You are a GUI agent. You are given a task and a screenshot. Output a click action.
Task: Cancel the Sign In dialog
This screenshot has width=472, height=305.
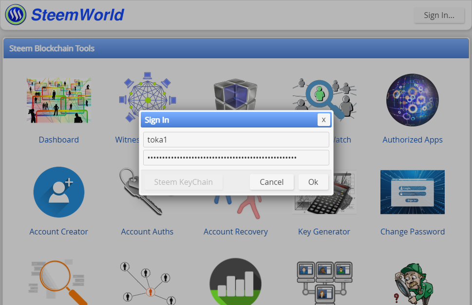pyautogui.click(x=271, y=182)
